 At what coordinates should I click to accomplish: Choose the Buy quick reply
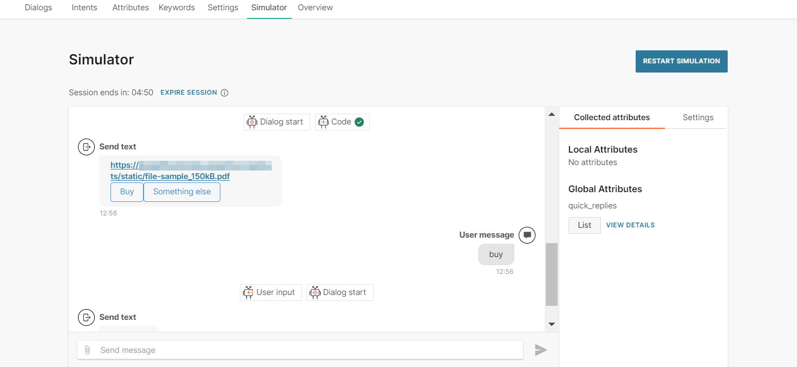pyautogui.click(x=127, y=192)
